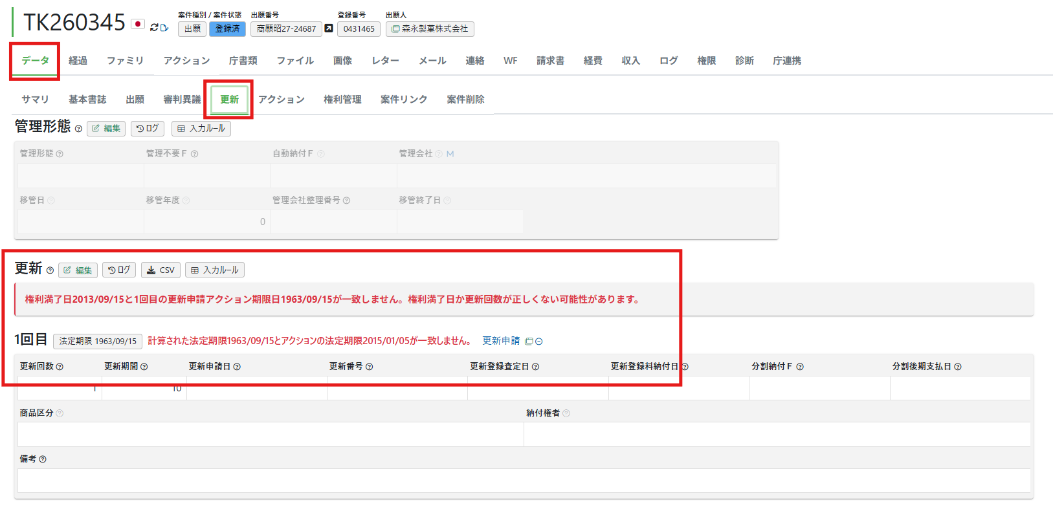Click the 備考 text field
Screen dimensions: 1053x511
[x=524, y=481]
